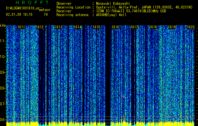Click the 1.0 frequency axis label
198x126 pixels.
pos(3,57)
